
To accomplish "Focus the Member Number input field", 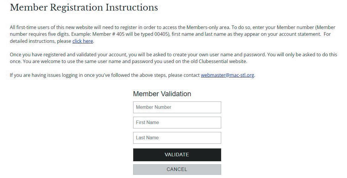I will coord(177,107).
